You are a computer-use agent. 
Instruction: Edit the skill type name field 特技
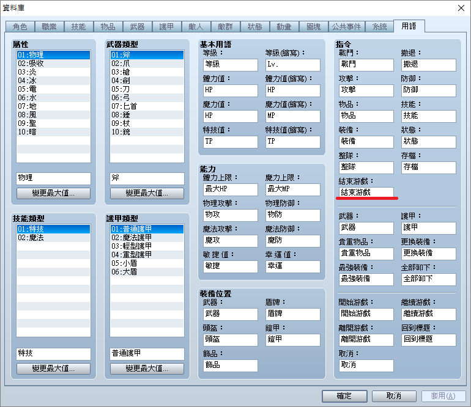click(x=53, y=354)
